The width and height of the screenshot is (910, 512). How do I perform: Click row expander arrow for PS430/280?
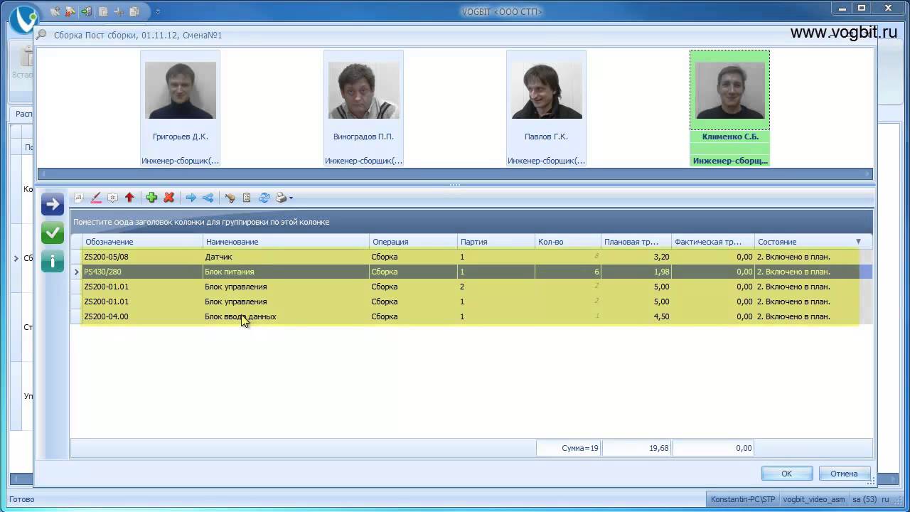tap(76, 272)
